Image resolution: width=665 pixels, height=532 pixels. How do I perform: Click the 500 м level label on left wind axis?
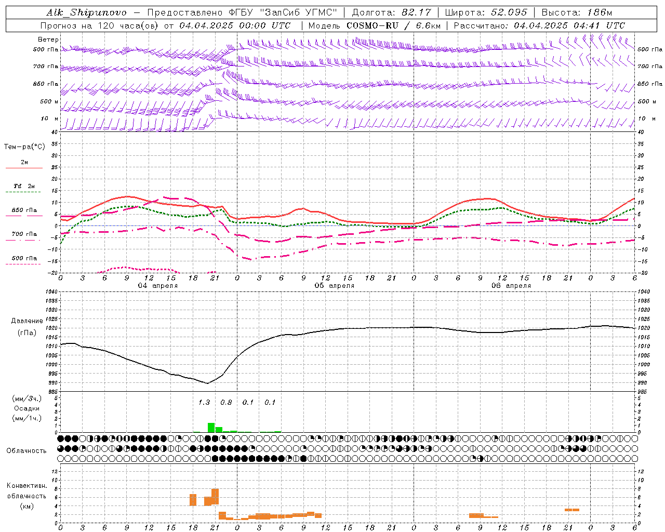point(49,102)
